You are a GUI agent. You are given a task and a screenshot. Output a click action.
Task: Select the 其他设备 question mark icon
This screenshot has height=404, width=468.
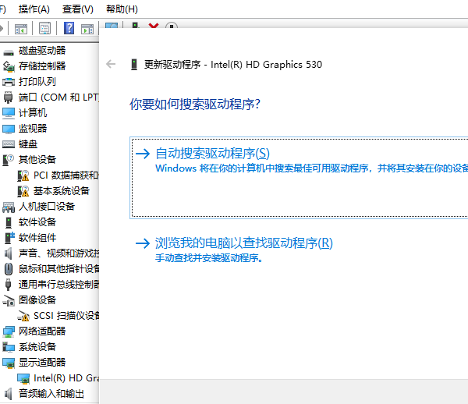9,160
